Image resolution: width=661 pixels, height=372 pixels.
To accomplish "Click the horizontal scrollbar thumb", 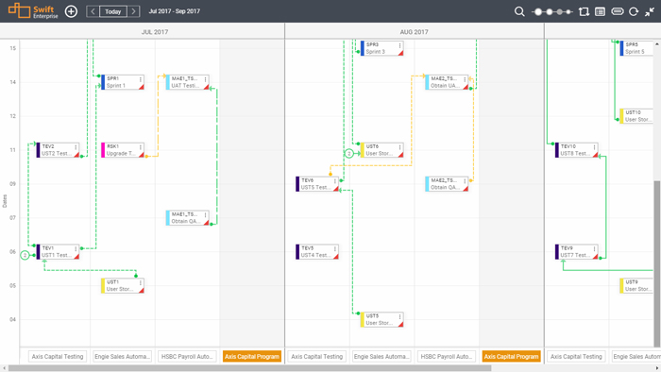I will click(x=249, y=368).
